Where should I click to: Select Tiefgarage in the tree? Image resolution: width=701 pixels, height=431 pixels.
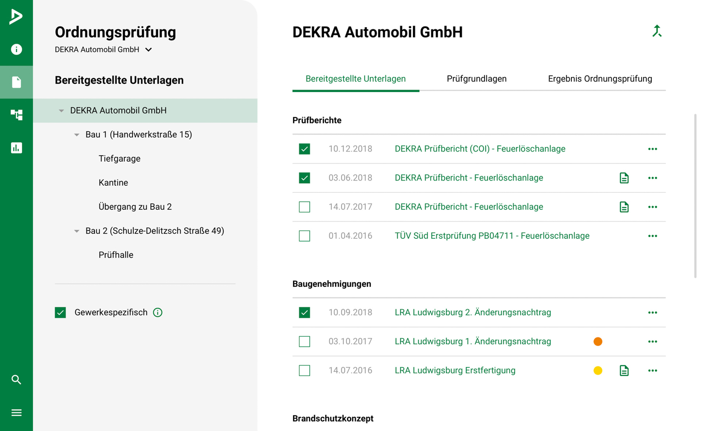119,159
